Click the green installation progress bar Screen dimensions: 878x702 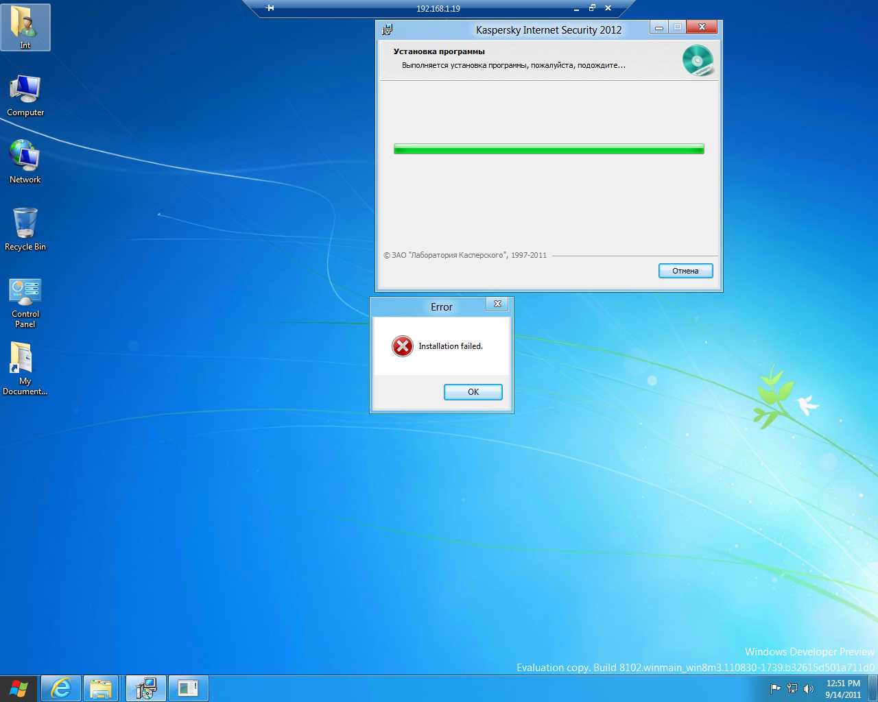(549, 149)
